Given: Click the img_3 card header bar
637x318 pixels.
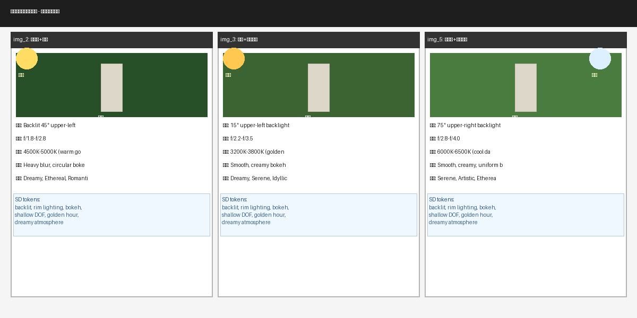Looking at the screenshot, I should (x=318, y=40).
